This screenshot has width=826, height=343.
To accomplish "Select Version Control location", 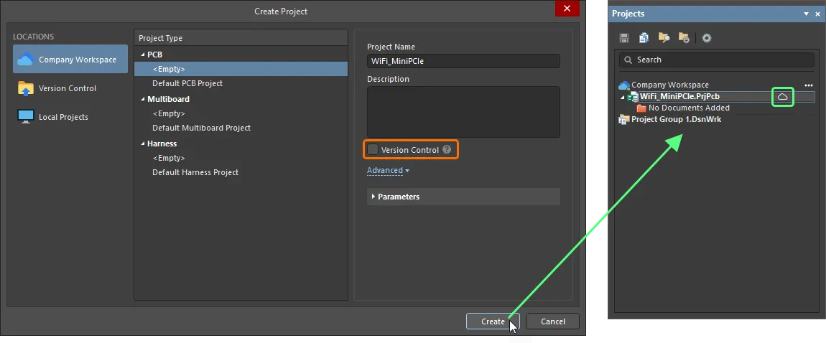I will [x=70, y=88].
